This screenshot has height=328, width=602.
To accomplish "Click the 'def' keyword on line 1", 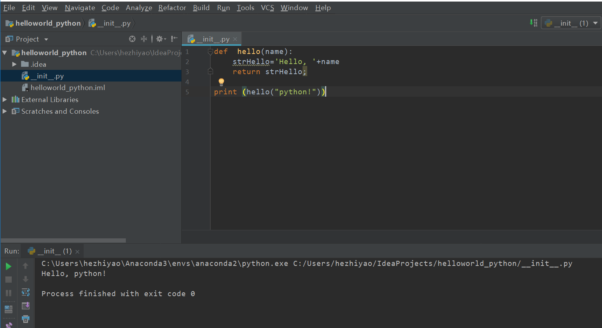I will [221, 52].
